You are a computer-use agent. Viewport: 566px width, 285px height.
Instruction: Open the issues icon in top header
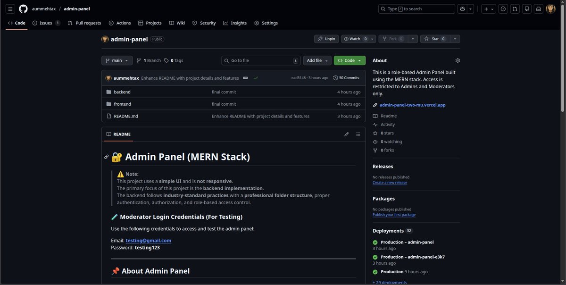pyautogui.click(x=503, y=9)
